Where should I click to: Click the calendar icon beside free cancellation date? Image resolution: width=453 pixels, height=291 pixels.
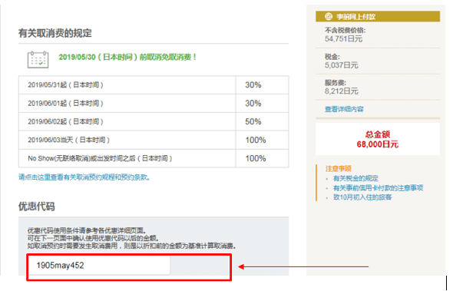[x=38, y=60]
